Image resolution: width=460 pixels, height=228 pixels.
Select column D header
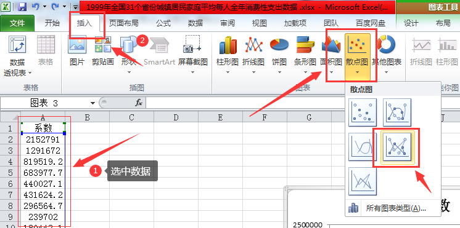point(176,117)
